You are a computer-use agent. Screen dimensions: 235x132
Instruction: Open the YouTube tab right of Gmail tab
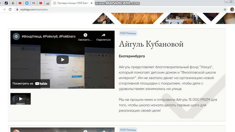pyautogui.click(x=41, y=3)
